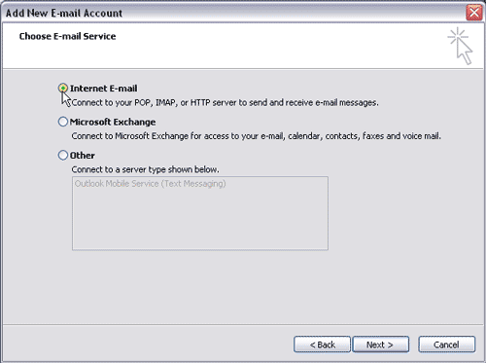Click the wizard cursor icon in header
Screen dimensions: 486x363
coord(461,46)
